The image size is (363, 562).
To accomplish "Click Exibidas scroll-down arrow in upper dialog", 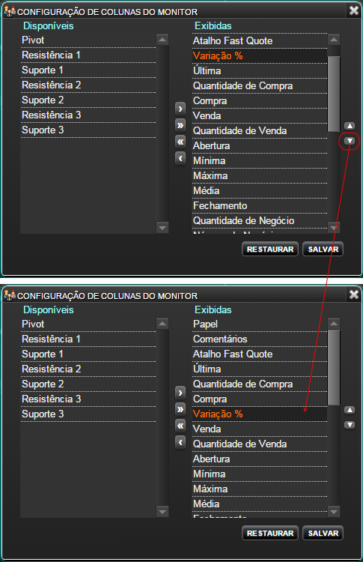I will [x=334, y=227].
